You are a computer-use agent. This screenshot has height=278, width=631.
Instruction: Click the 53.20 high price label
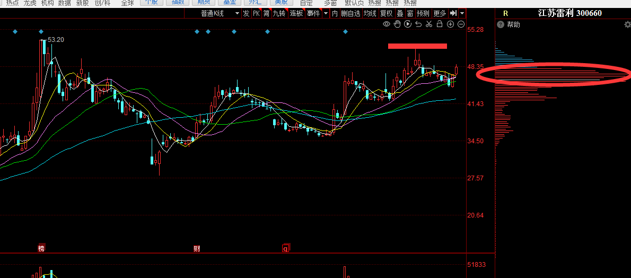point(56,39)
